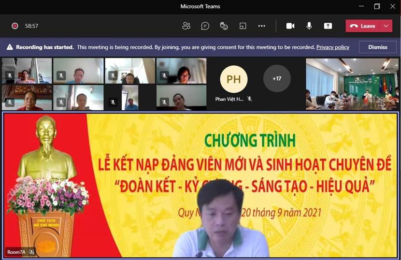401x260 pixels.
Task: Open the reactions and raise hand icon
Action: pyautogui.click(x=224, y=26)
